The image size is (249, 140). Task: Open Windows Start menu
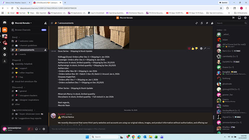click(87, 137)
